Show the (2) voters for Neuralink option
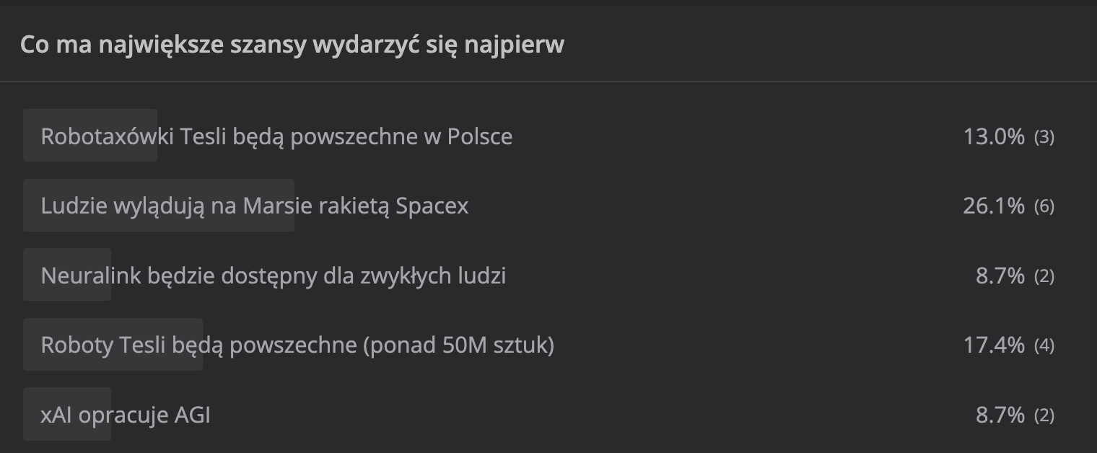 [1044, 276]
